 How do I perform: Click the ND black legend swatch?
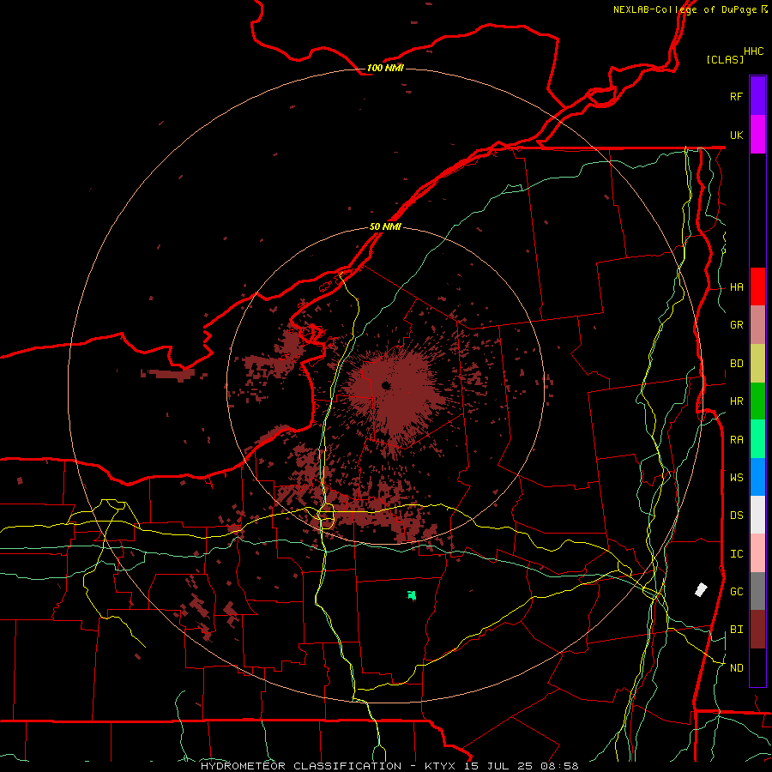(x=757, y=667)
